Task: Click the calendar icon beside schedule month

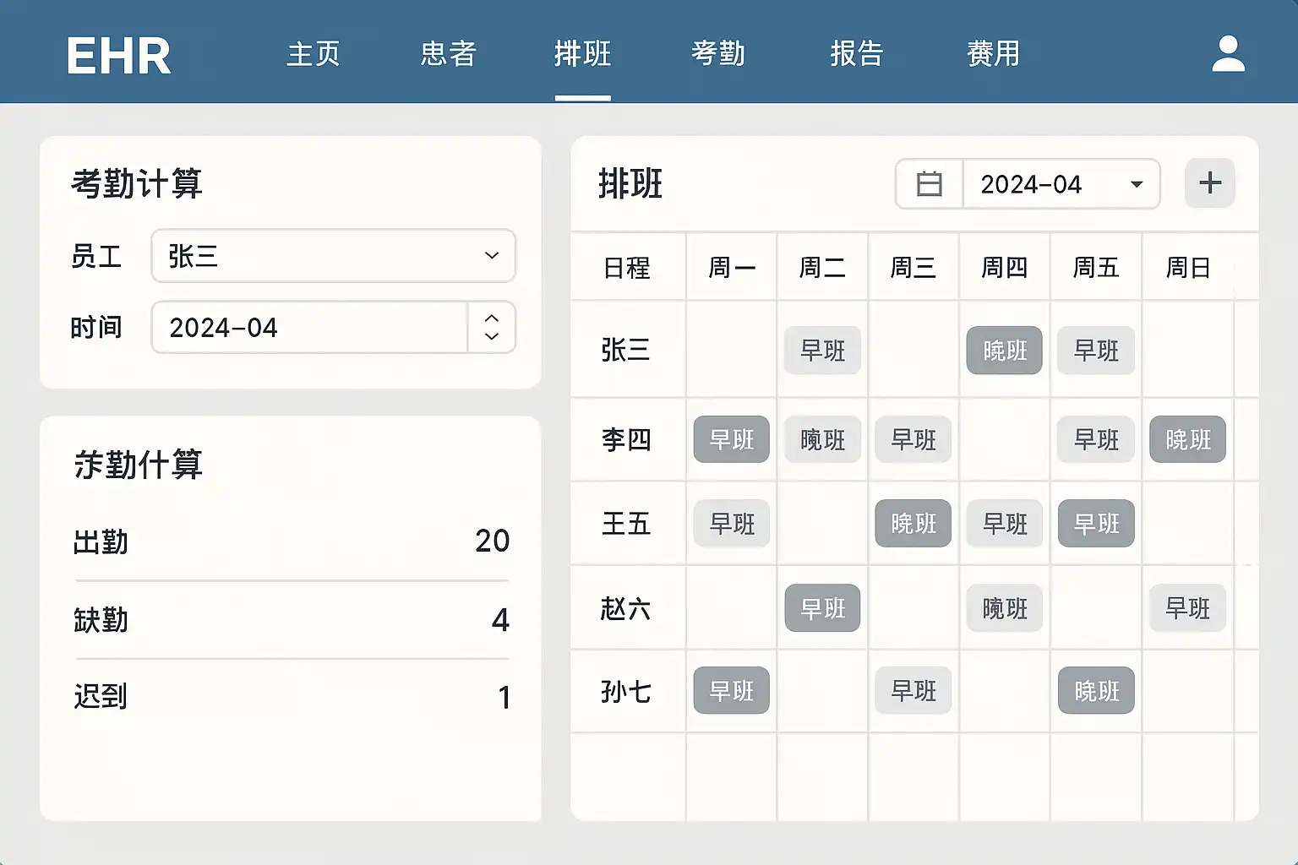Action: tap(929, 184)
